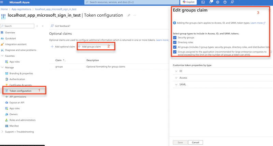Click the sort arrow beside Claim column

tap(64, 60)
